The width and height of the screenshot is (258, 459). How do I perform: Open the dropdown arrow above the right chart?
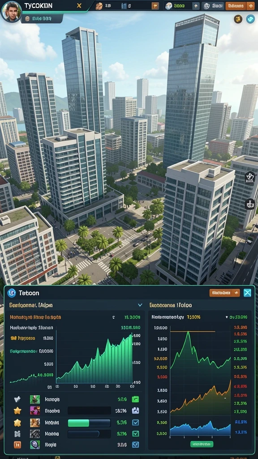pos(227,317)
